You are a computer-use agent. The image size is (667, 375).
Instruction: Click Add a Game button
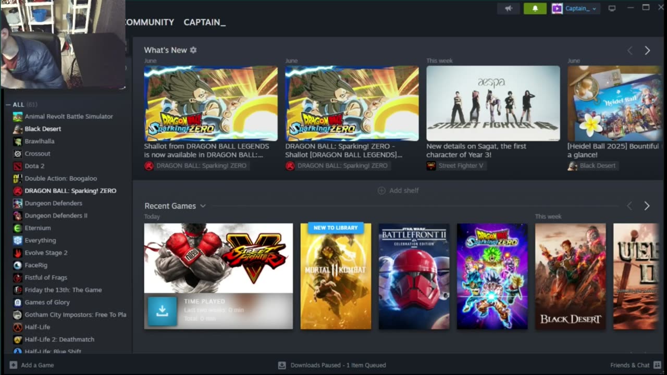(x=32, y=365)
